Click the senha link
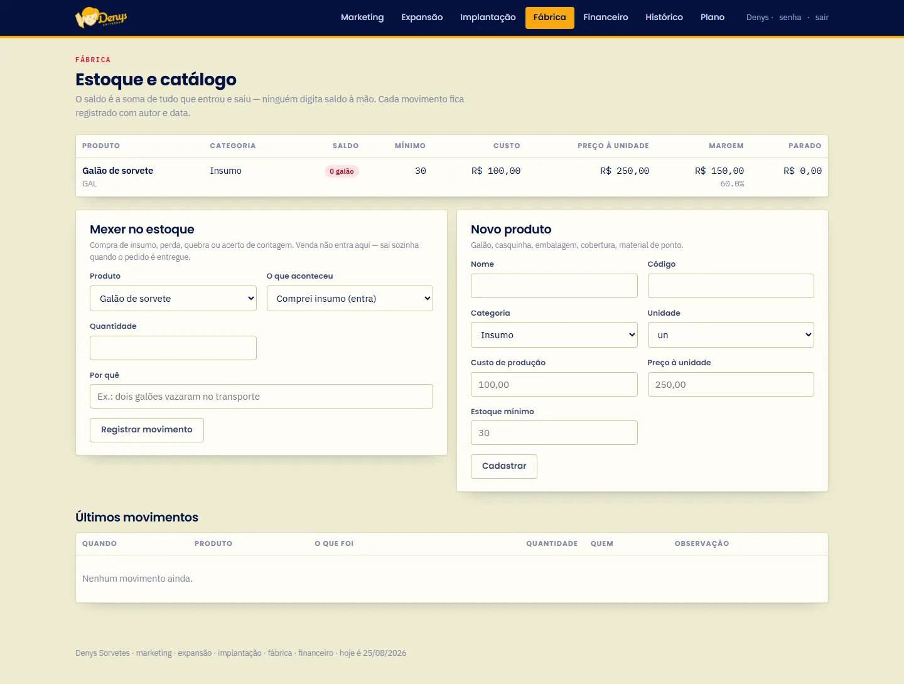 tap(790, 18)
